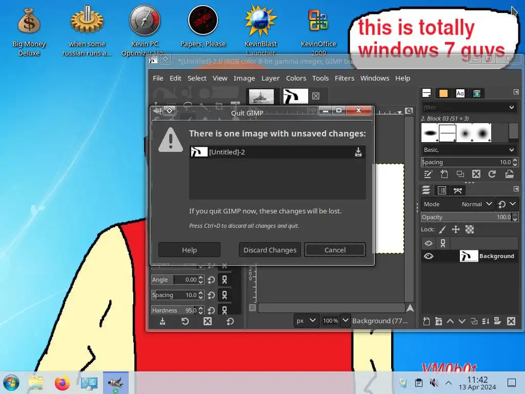The image size is (525, 394).
Task: Reset layer mode group icon
Action: tap(502, 204)
